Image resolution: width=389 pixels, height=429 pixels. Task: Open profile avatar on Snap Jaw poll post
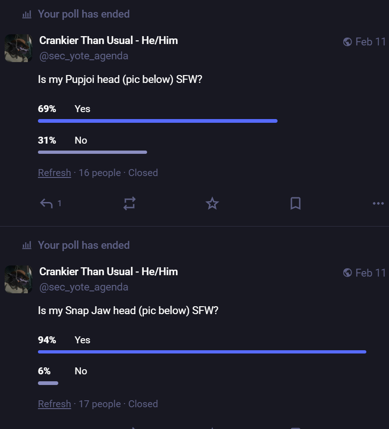(19, 279)
